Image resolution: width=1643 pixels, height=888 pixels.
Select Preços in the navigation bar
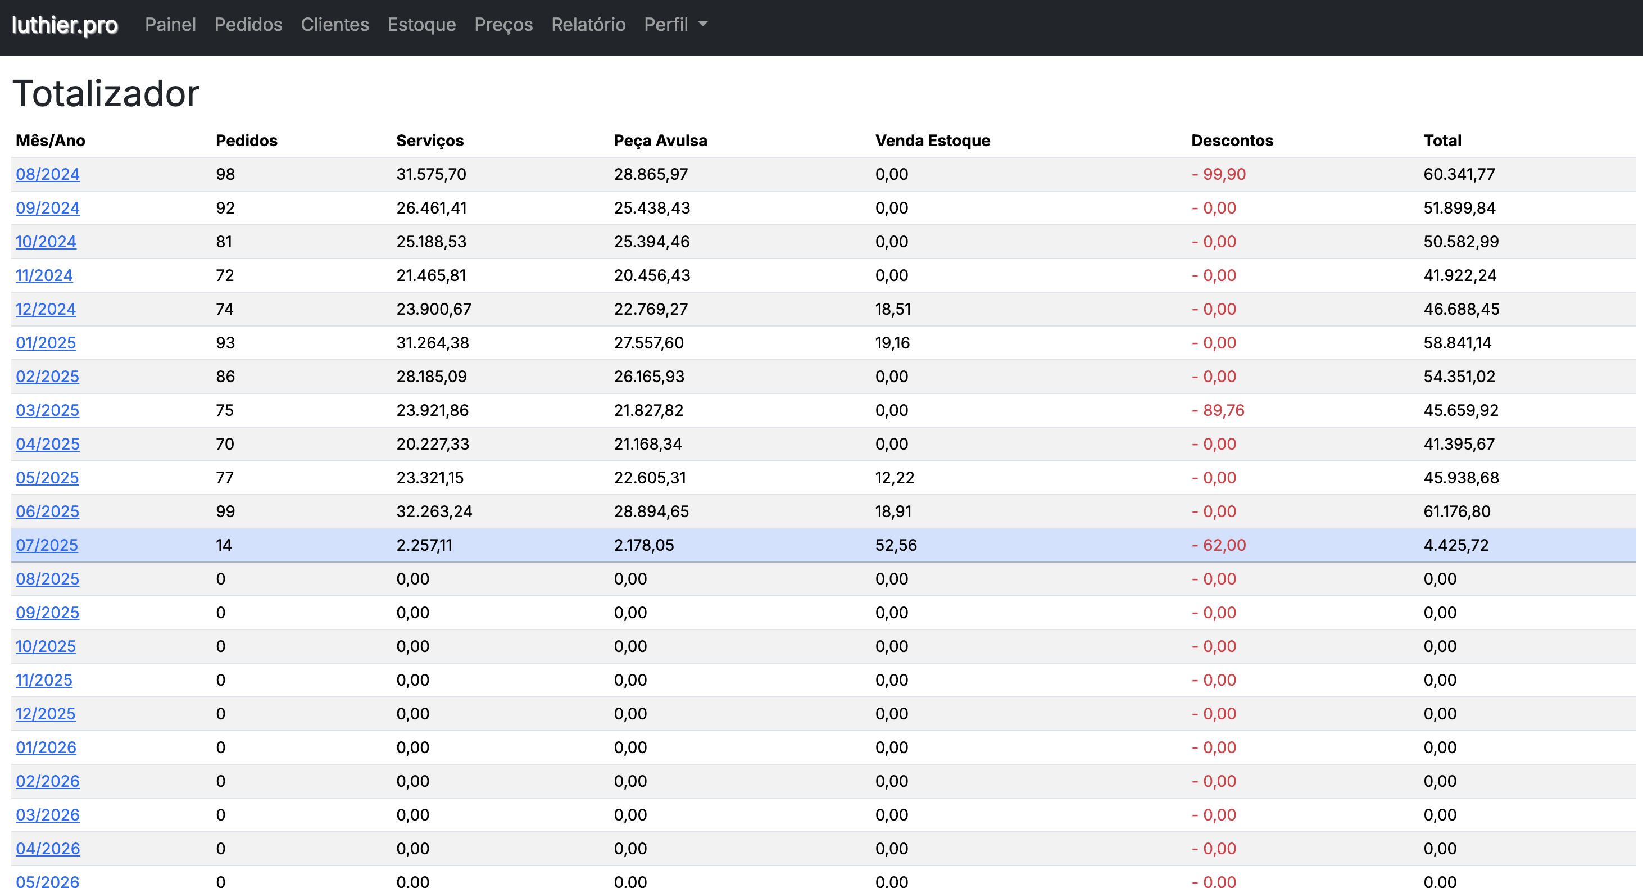[503, 25]
